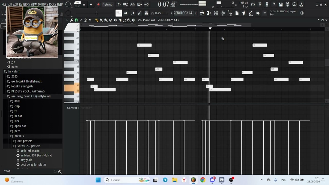Select the Zoom tool in piano roll
This screenshot has height=185, width=329.
pos(129,20)
